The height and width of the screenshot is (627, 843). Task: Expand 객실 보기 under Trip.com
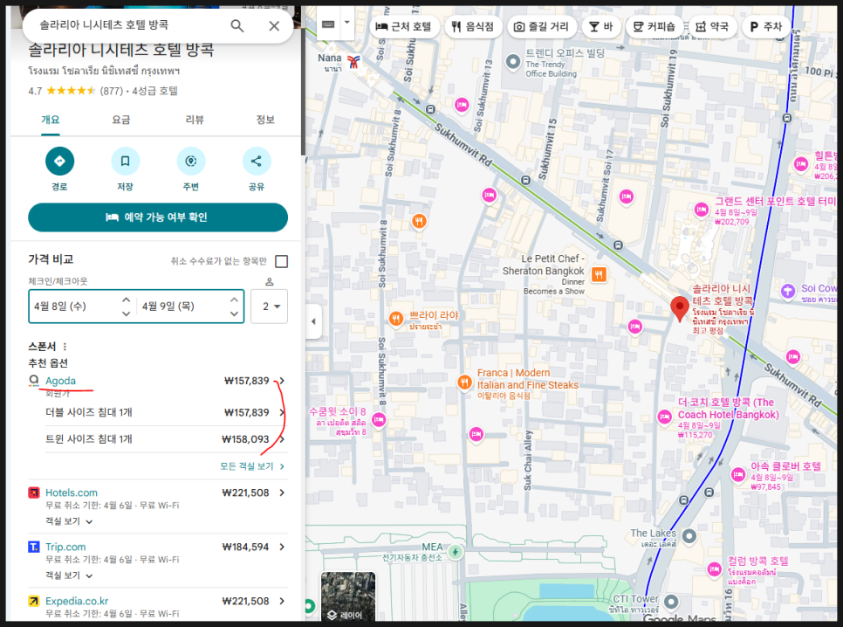click(69, 575)
